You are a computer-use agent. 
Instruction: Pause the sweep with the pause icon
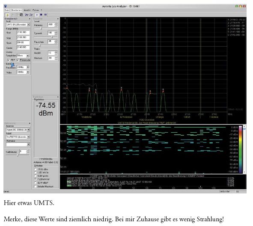[x=45, y=15]
